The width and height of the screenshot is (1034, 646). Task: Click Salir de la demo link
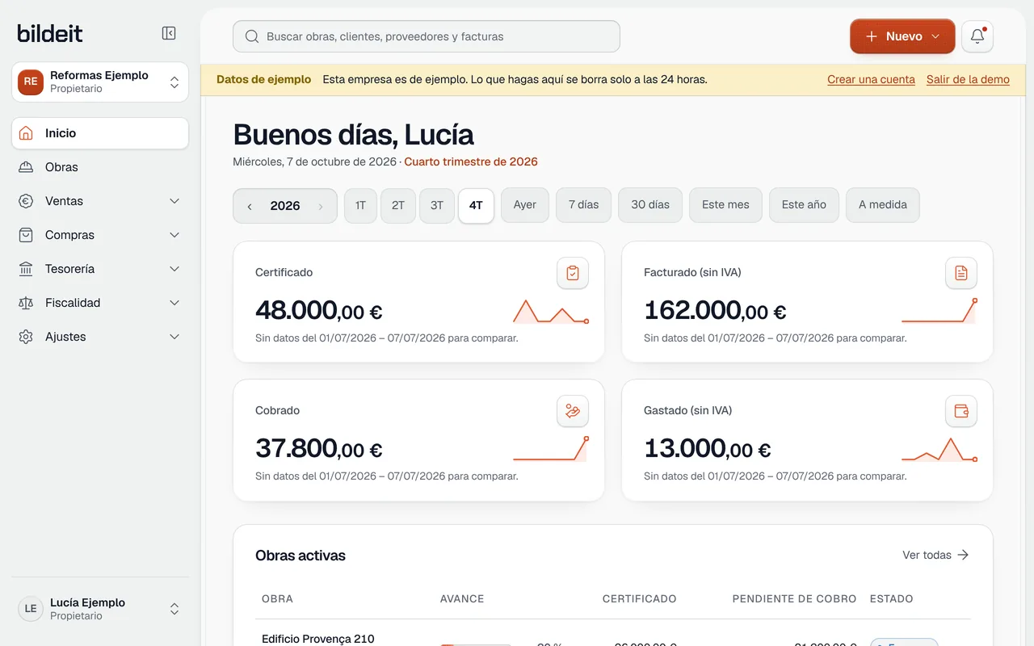pyautogui.click(x=968, y=79)
